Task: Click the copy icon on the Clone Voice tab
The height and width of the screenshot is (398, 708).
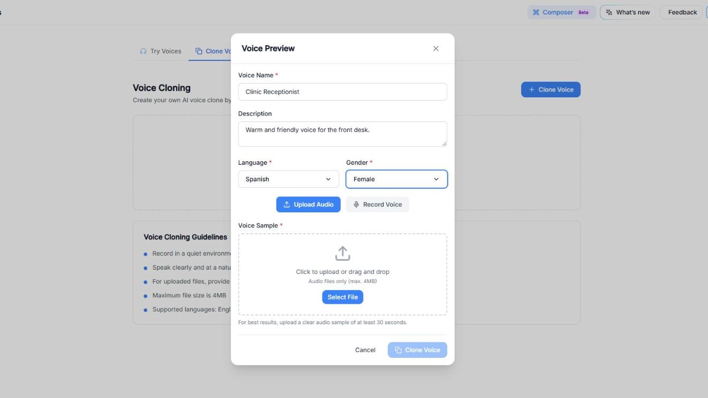Action: pos(199,51)
